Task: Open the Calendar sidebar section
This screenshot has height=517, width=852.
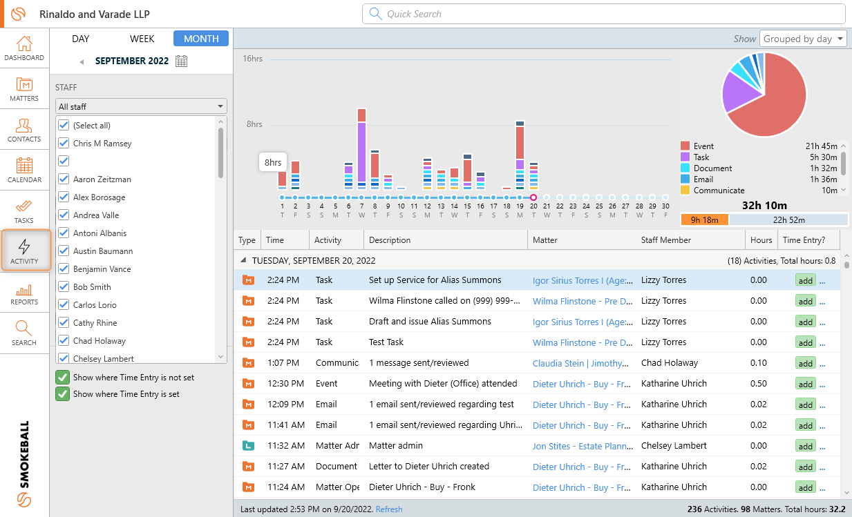Action: [x=24, y=170]
